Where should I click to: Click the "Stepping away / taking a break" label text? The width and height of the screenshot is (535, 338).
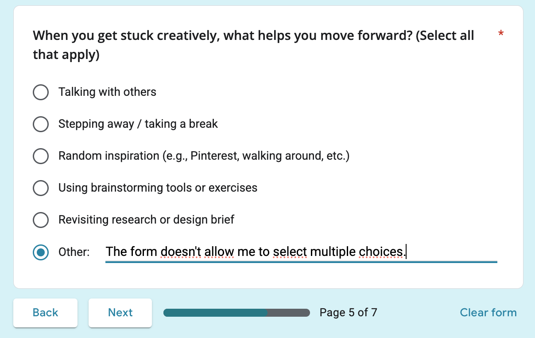[138, 124]
